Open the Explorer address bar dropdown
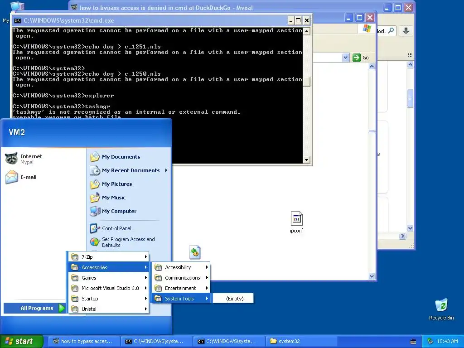Screen dimensions: 464x348 click(x=345, y=58)
